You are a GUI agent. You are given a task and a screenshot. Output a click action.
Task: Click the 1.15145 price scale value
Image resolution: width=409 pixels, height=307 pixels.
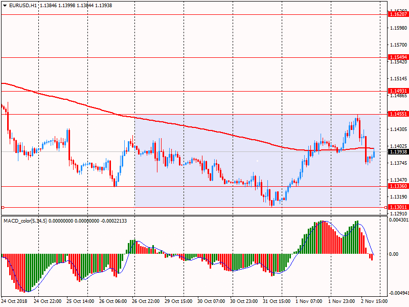point(399,79)
